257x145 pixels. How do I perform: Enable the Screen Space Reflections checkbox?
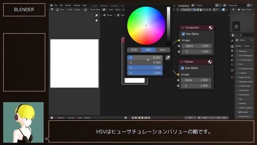point(240,60)
